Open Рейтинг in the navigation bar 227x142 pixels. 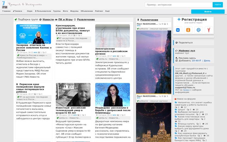click(x=99, y=11)
